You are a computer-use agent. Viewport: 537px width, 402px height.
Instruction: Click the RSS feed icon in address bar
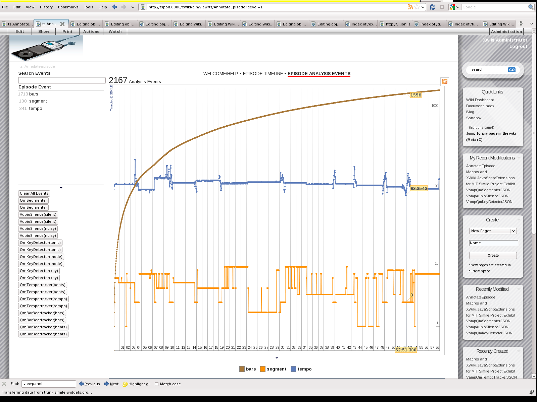tap(410, 7)
